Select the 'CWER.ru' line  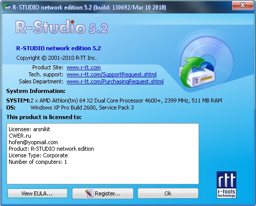click(20, 136)
